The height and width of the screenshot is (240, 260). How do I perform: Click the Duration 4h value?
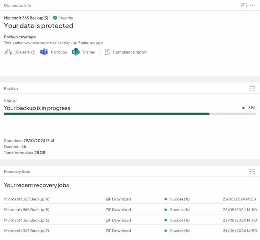[x=24, y=147]
